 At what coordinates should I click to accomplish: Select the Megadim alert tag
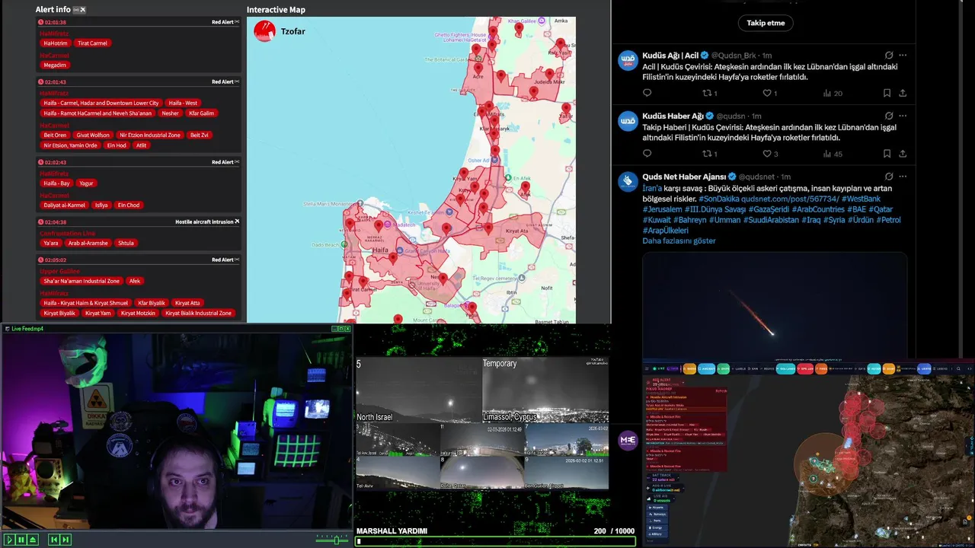[55, 65]
